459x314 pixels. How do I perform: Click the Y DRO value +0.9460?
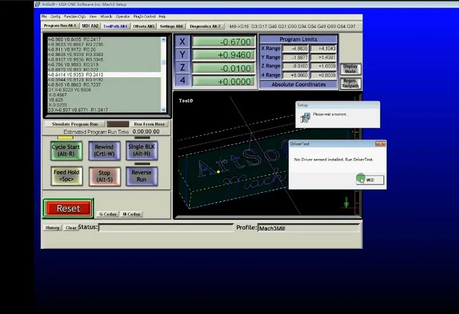point(224,55)
